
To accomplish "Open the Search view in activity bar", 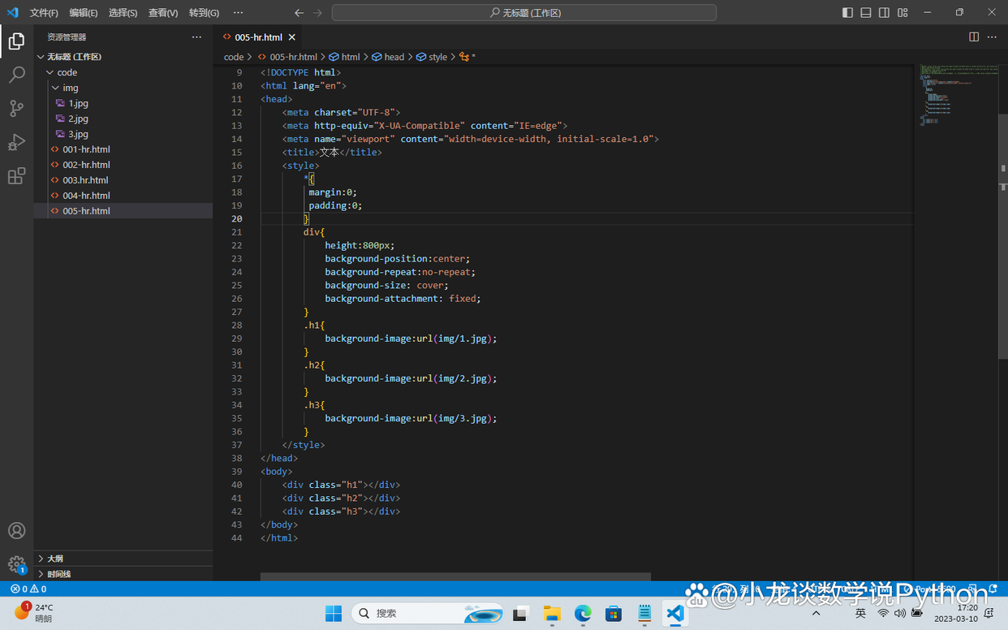I will click(x=16, y=76).
